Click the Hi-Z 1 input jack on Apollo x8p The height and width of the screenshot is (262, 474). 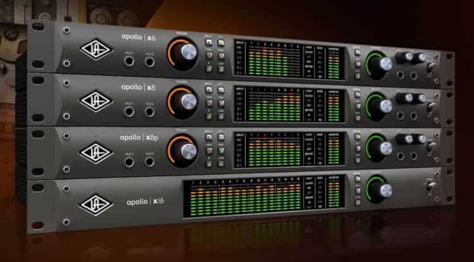pos(129,161)
